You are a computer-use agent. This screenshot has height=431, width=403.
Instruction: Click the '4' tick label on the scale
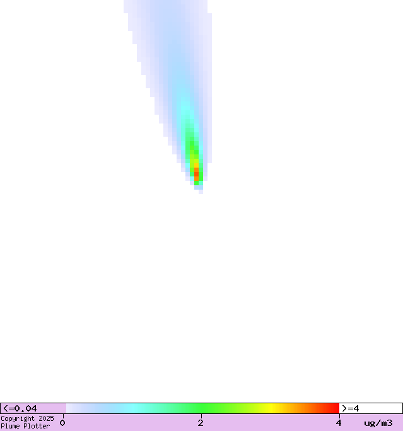pyautogui.click(x=339, y=423)
